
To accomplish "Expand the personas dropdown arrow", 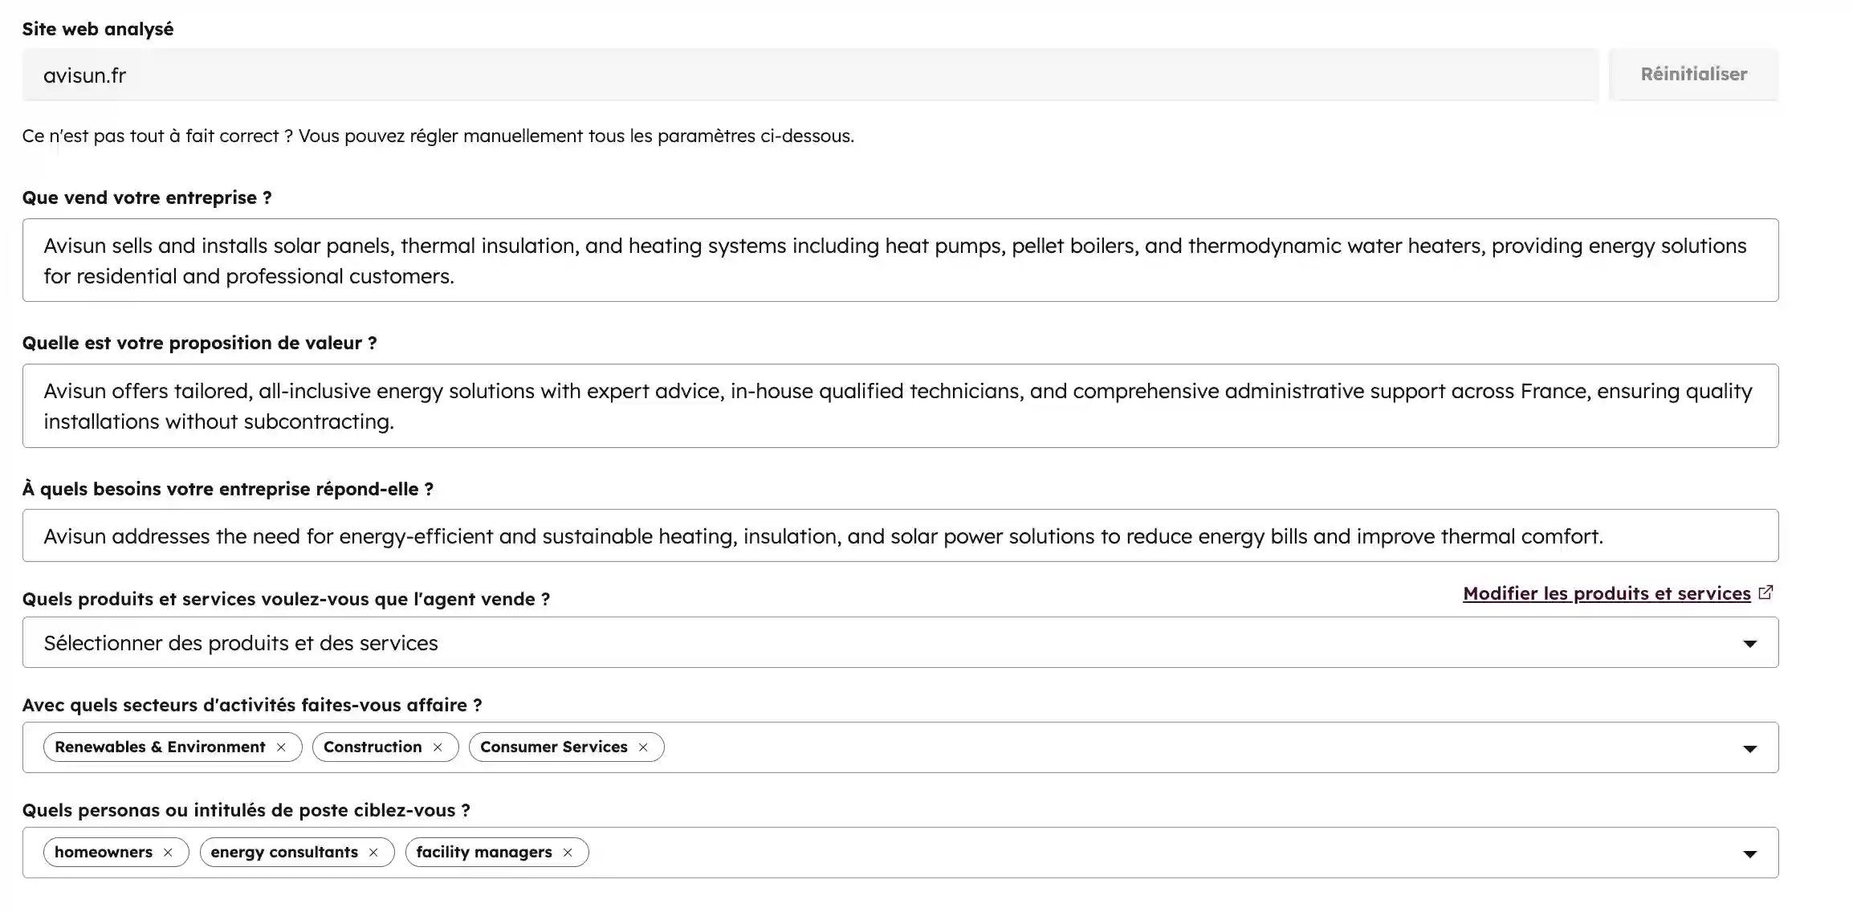I will (x=1749, y=854).
